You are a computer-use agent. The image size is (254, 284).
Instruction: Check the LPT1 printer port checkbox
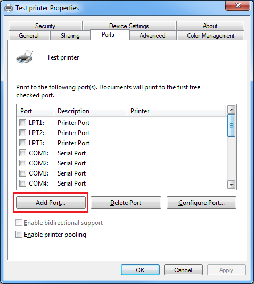pos(22,123)
